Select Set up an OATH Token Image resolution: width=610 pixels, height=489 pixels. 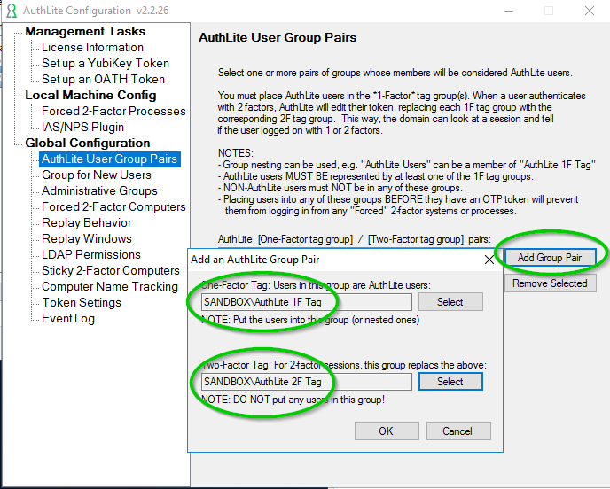(x=103, y=80)
